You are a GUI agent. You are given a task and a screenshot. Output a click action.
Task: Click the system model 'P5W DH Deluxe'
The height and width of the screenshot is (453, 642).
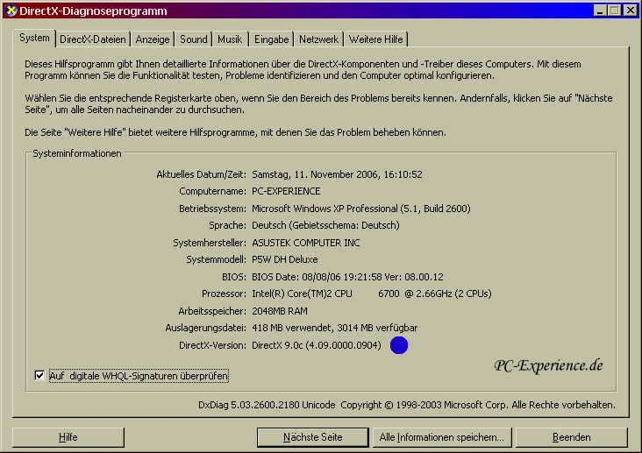pyautogui.click(x=285, y=260)
